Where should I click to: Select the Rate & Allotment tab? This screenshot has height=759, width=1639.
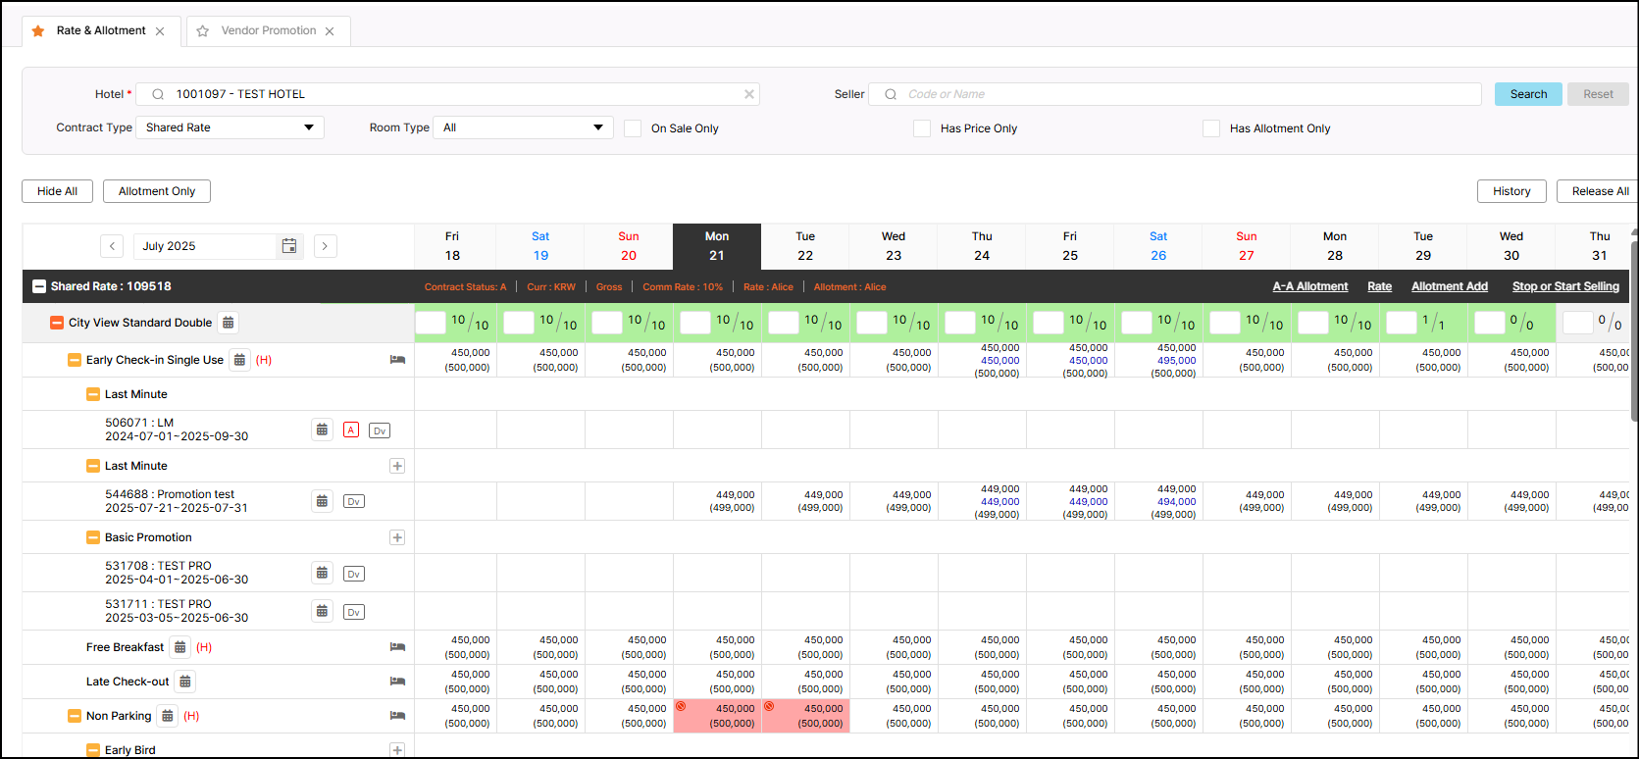[x=101, y=30]
